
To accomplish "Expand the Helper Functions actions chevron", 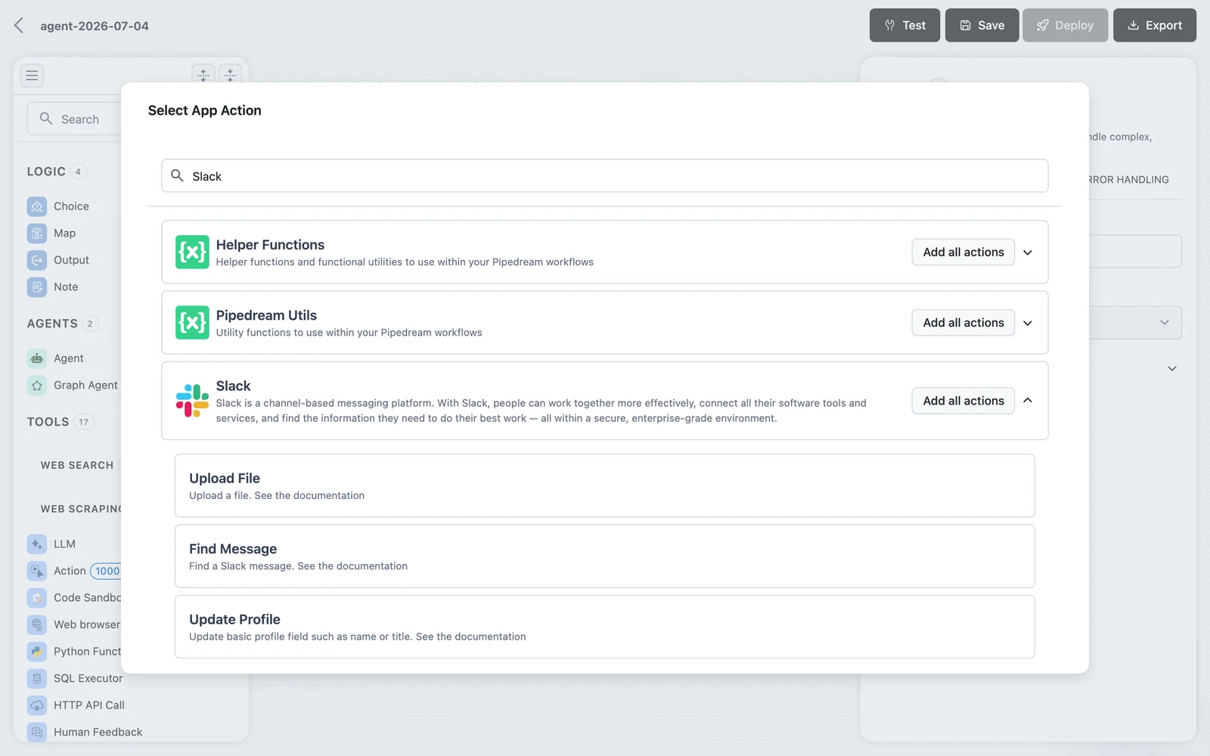I will (x=1028, y=253).
